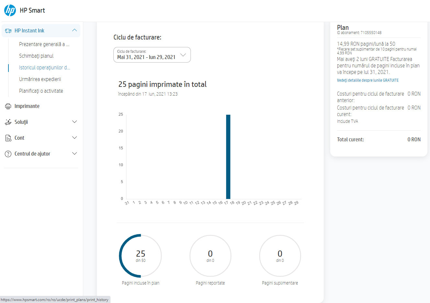Click the Total curent label
This screenshot has height=303, width=430.
[350, 139]
